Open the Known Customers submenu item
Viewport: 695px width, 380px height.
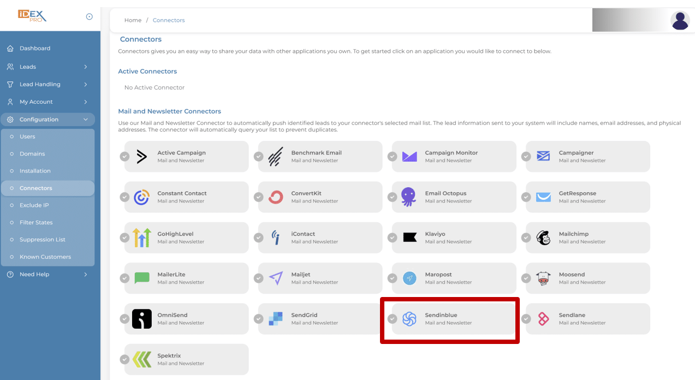47,257
